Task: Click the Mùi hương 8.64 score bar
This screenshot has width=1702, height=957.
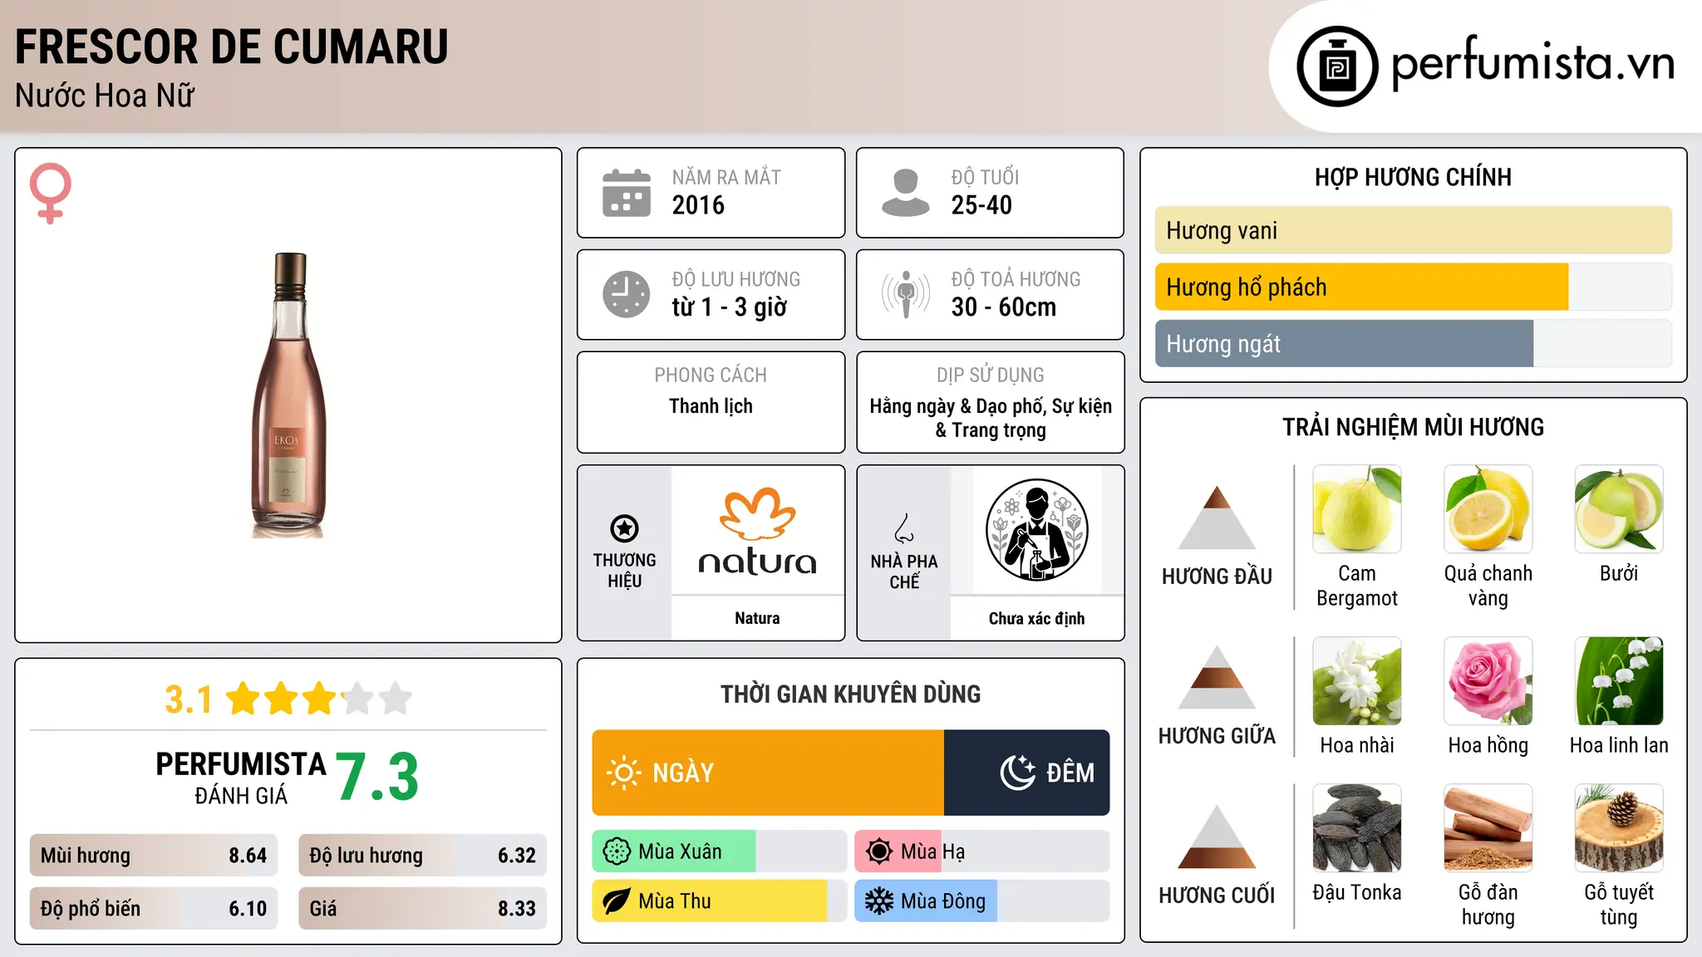Action: (x=154, y=855)
